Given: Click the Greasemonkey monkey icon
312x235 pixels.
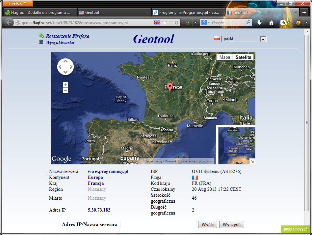Looking at the screenshot, I should click(298, 22).
